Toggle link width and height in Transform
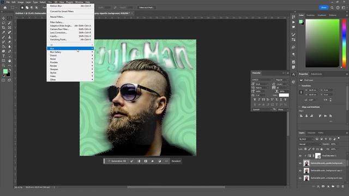This screenshot has height=196, width=349. tap(301, 92)
